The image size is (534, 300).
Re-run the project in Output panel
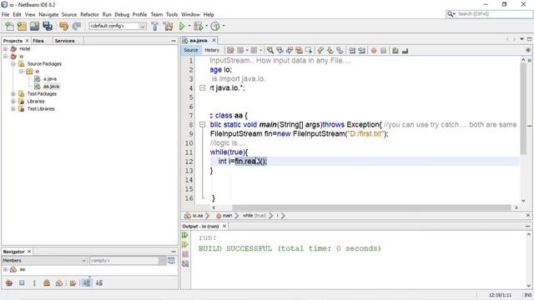pyautogui.click(x=185, y=235)
